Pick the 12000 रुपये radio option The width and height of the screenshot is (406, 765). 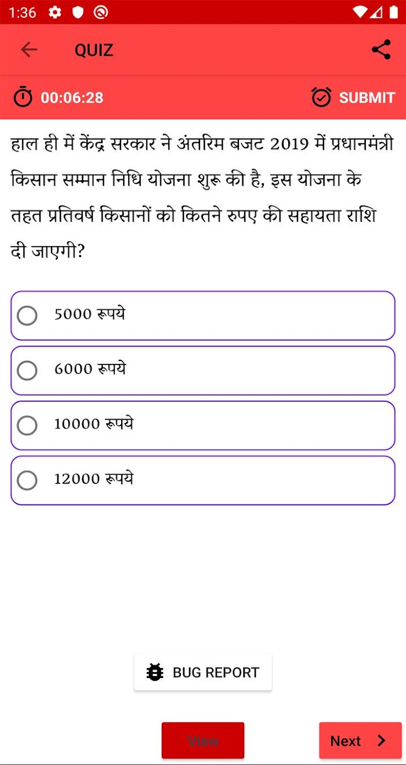27,481
